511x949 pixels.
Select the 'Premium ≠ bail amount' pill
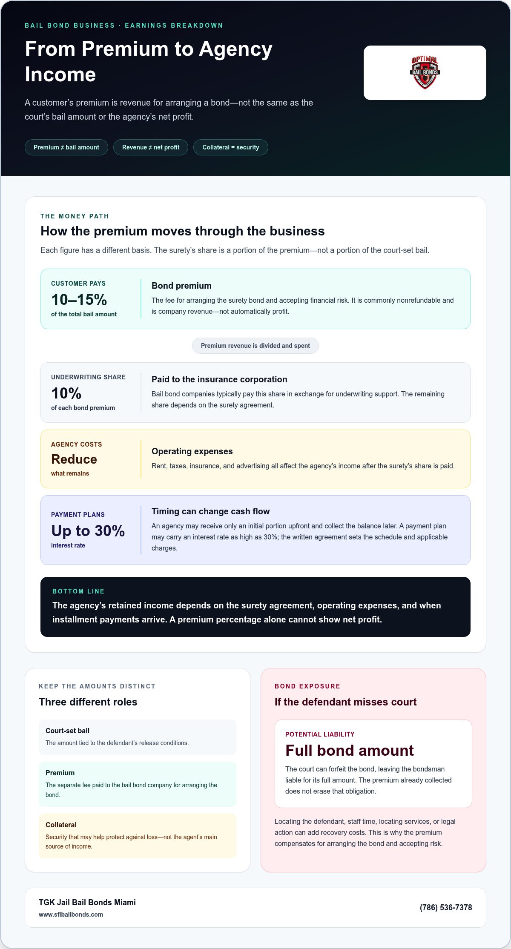(66, 147)
